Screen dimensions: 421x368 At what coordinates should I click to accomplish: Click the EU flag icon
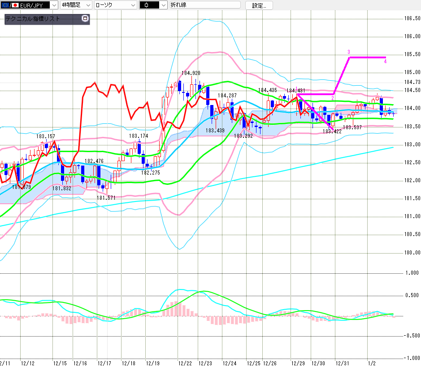(x=5, y=5)
